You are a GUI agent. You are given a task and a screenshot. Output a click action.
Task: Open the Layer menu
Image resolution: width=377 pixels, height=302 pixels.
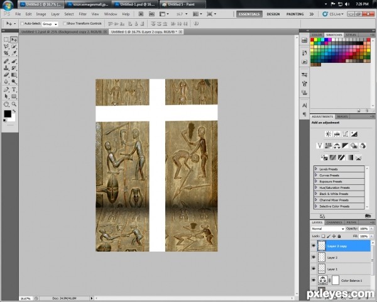click(55, 14)
